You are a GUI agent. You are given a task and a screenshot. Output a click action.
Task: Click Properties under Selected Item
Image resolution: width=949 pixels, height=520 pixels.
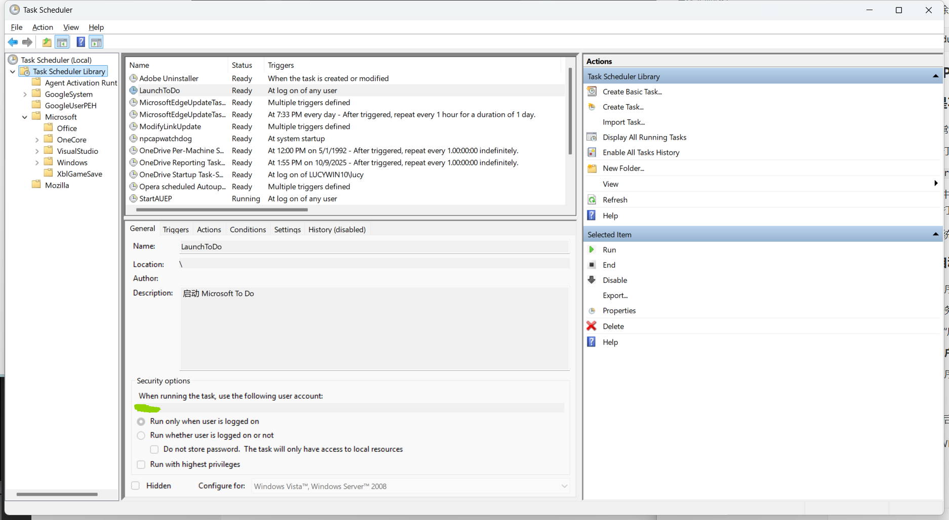tap(619, 311)
